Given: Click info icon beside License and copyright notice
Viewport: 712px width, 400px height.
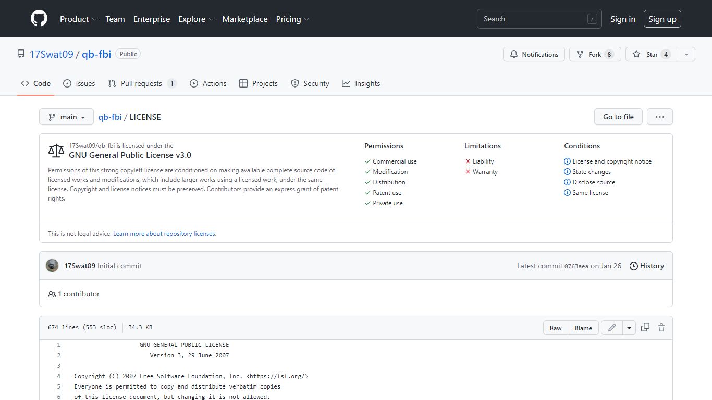Looking at the screenshot, I should coord(567,161).
